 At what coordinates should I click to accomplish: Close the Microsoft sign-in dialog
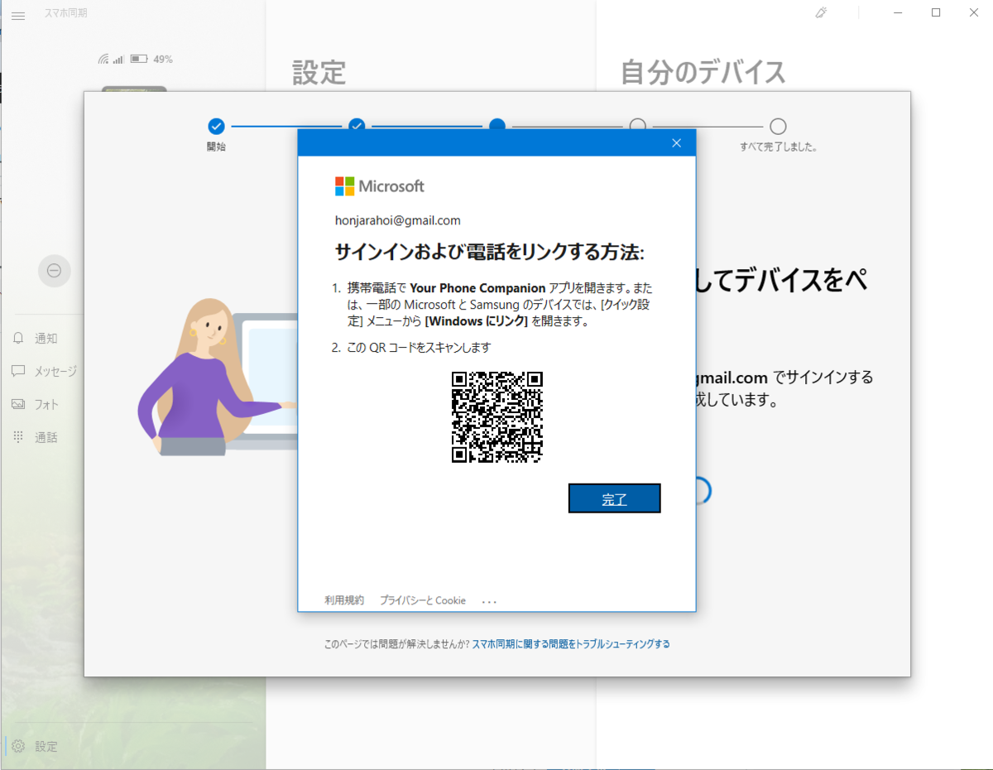(x=676, y=143)
